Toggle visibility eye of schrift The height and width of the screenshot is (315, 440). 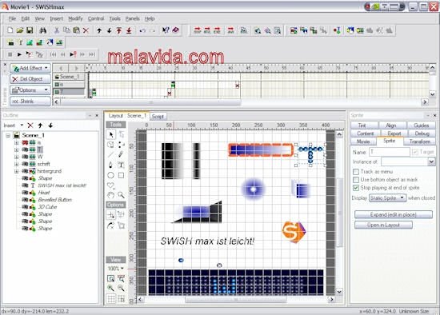tap(25, 164)
